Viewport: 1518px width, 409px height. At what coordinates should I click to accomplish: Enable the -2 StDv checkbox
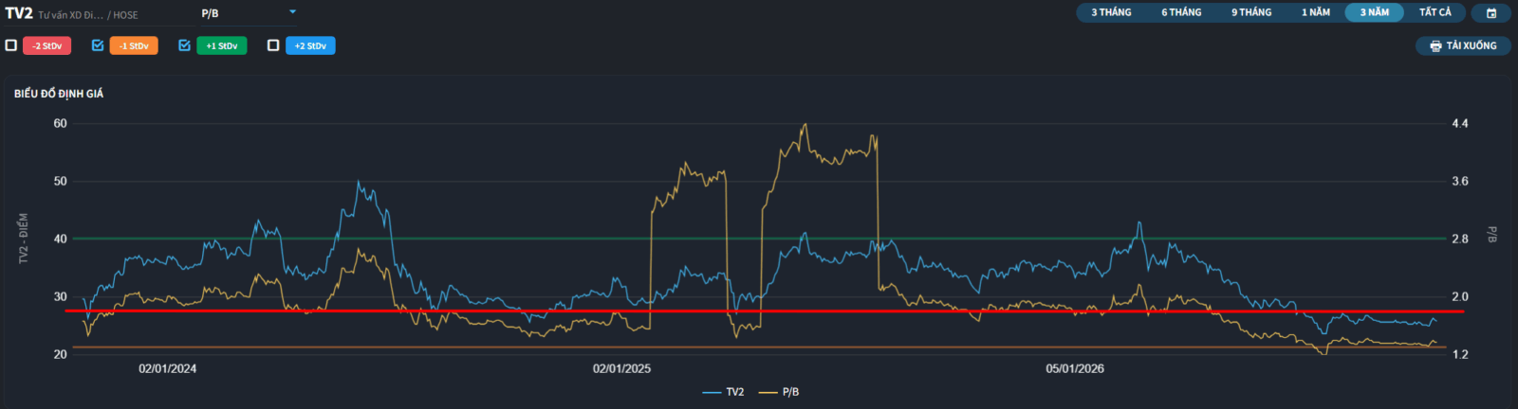pos(11,45)
